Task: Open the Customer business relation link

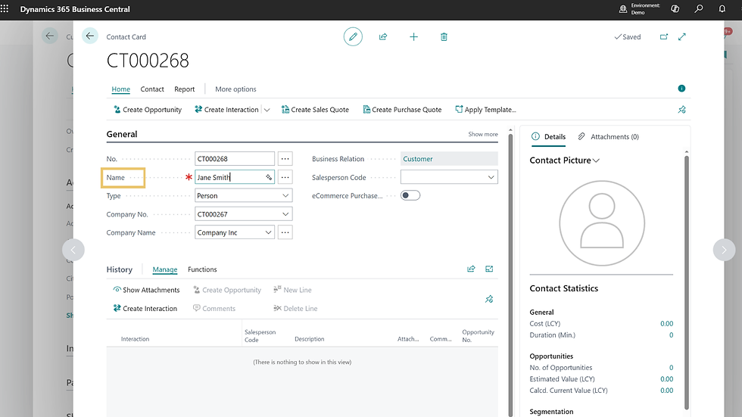Action: click(x=417, y=159)
